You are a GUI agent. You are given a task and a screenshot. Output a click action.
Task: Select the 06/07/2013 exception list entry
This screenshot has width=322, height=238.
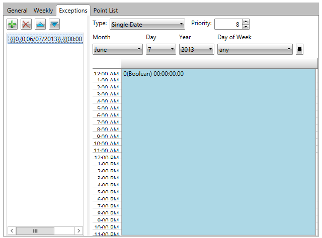[46, 39]
